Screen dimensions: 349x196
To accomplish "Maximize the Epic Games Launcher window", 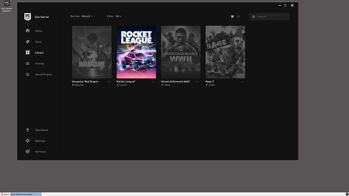I will coord(285,6).
